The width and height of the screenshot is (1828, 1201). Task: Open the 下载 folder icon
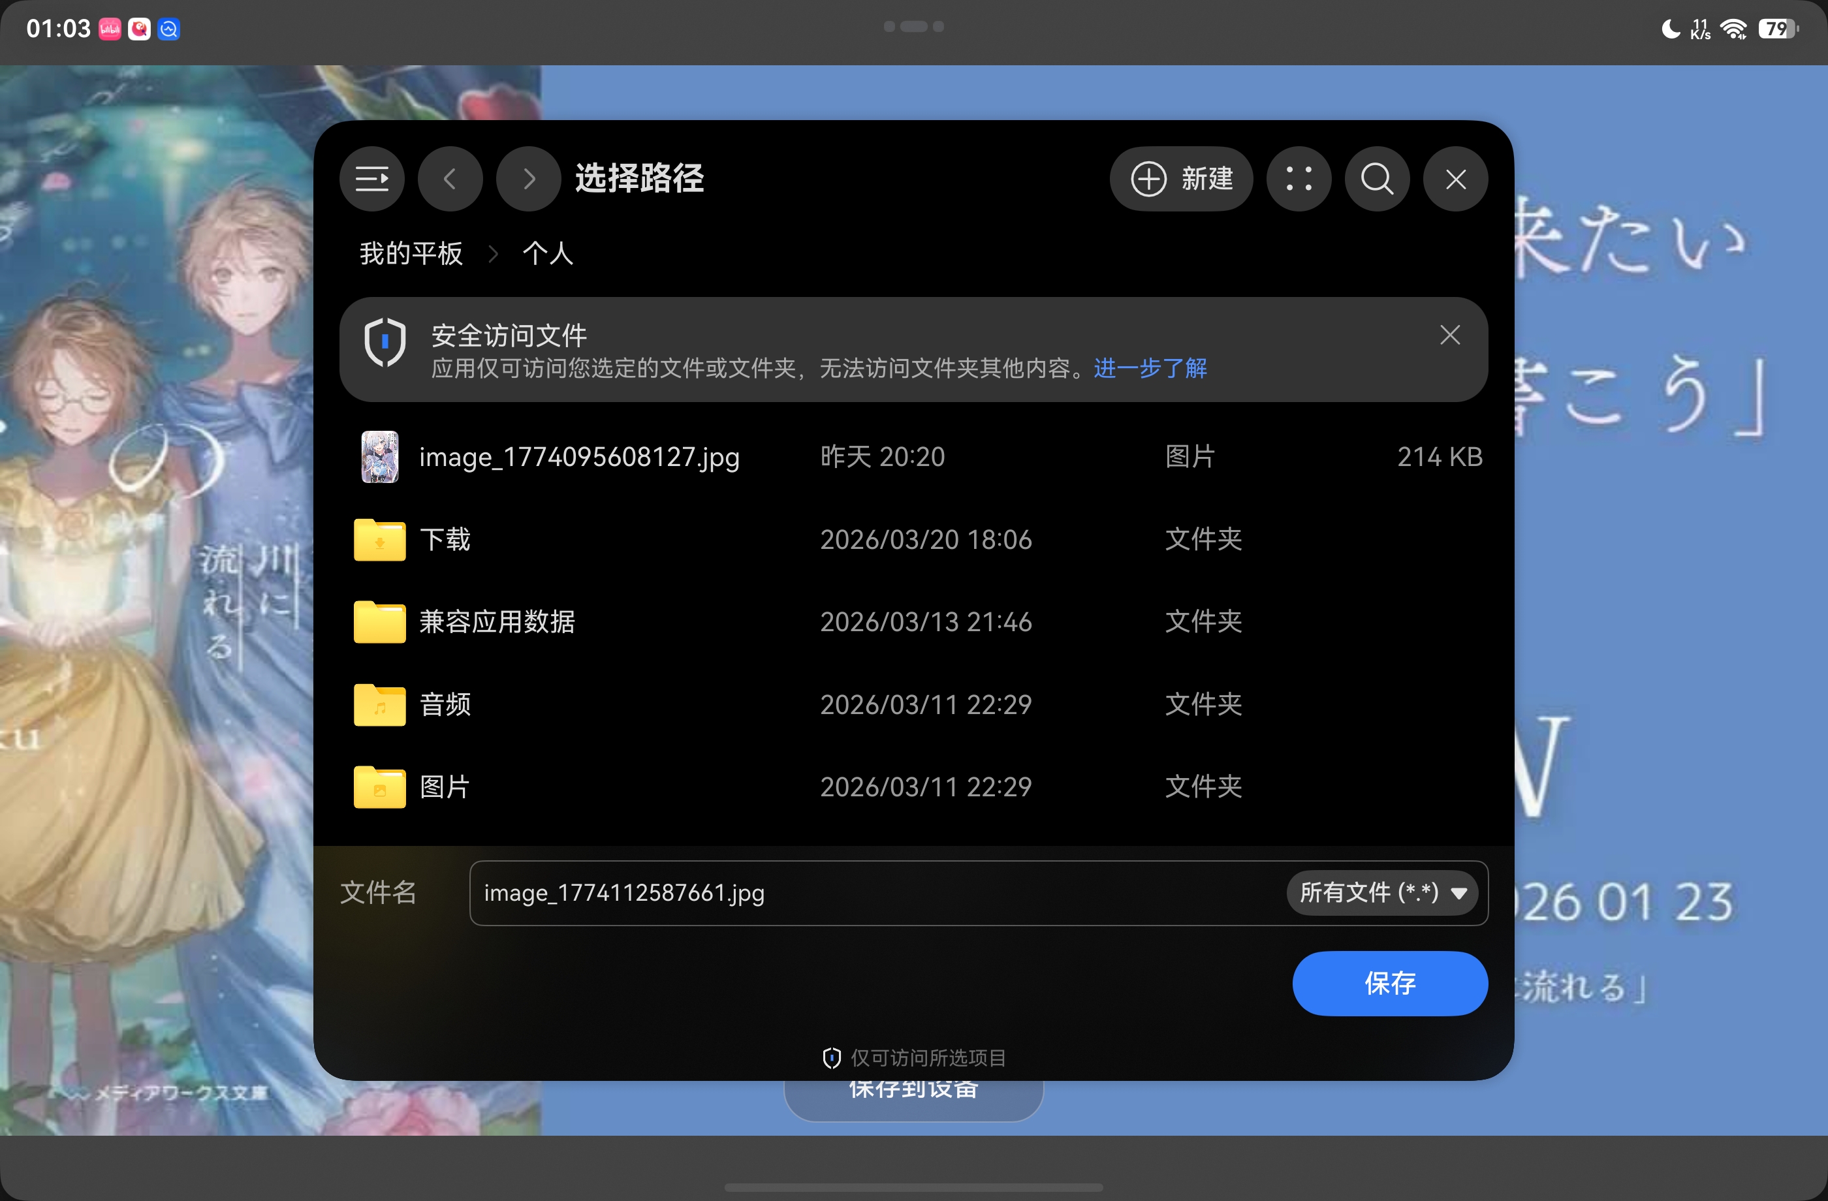pyautogui.click(x=379, y=539)
